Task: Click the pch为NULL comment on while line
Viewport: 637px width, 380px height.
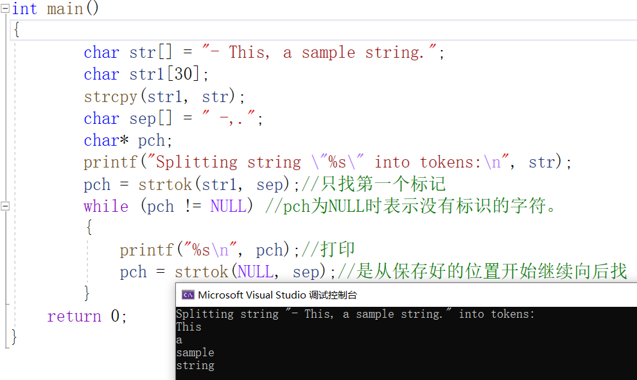Action: tap(411, 206)
